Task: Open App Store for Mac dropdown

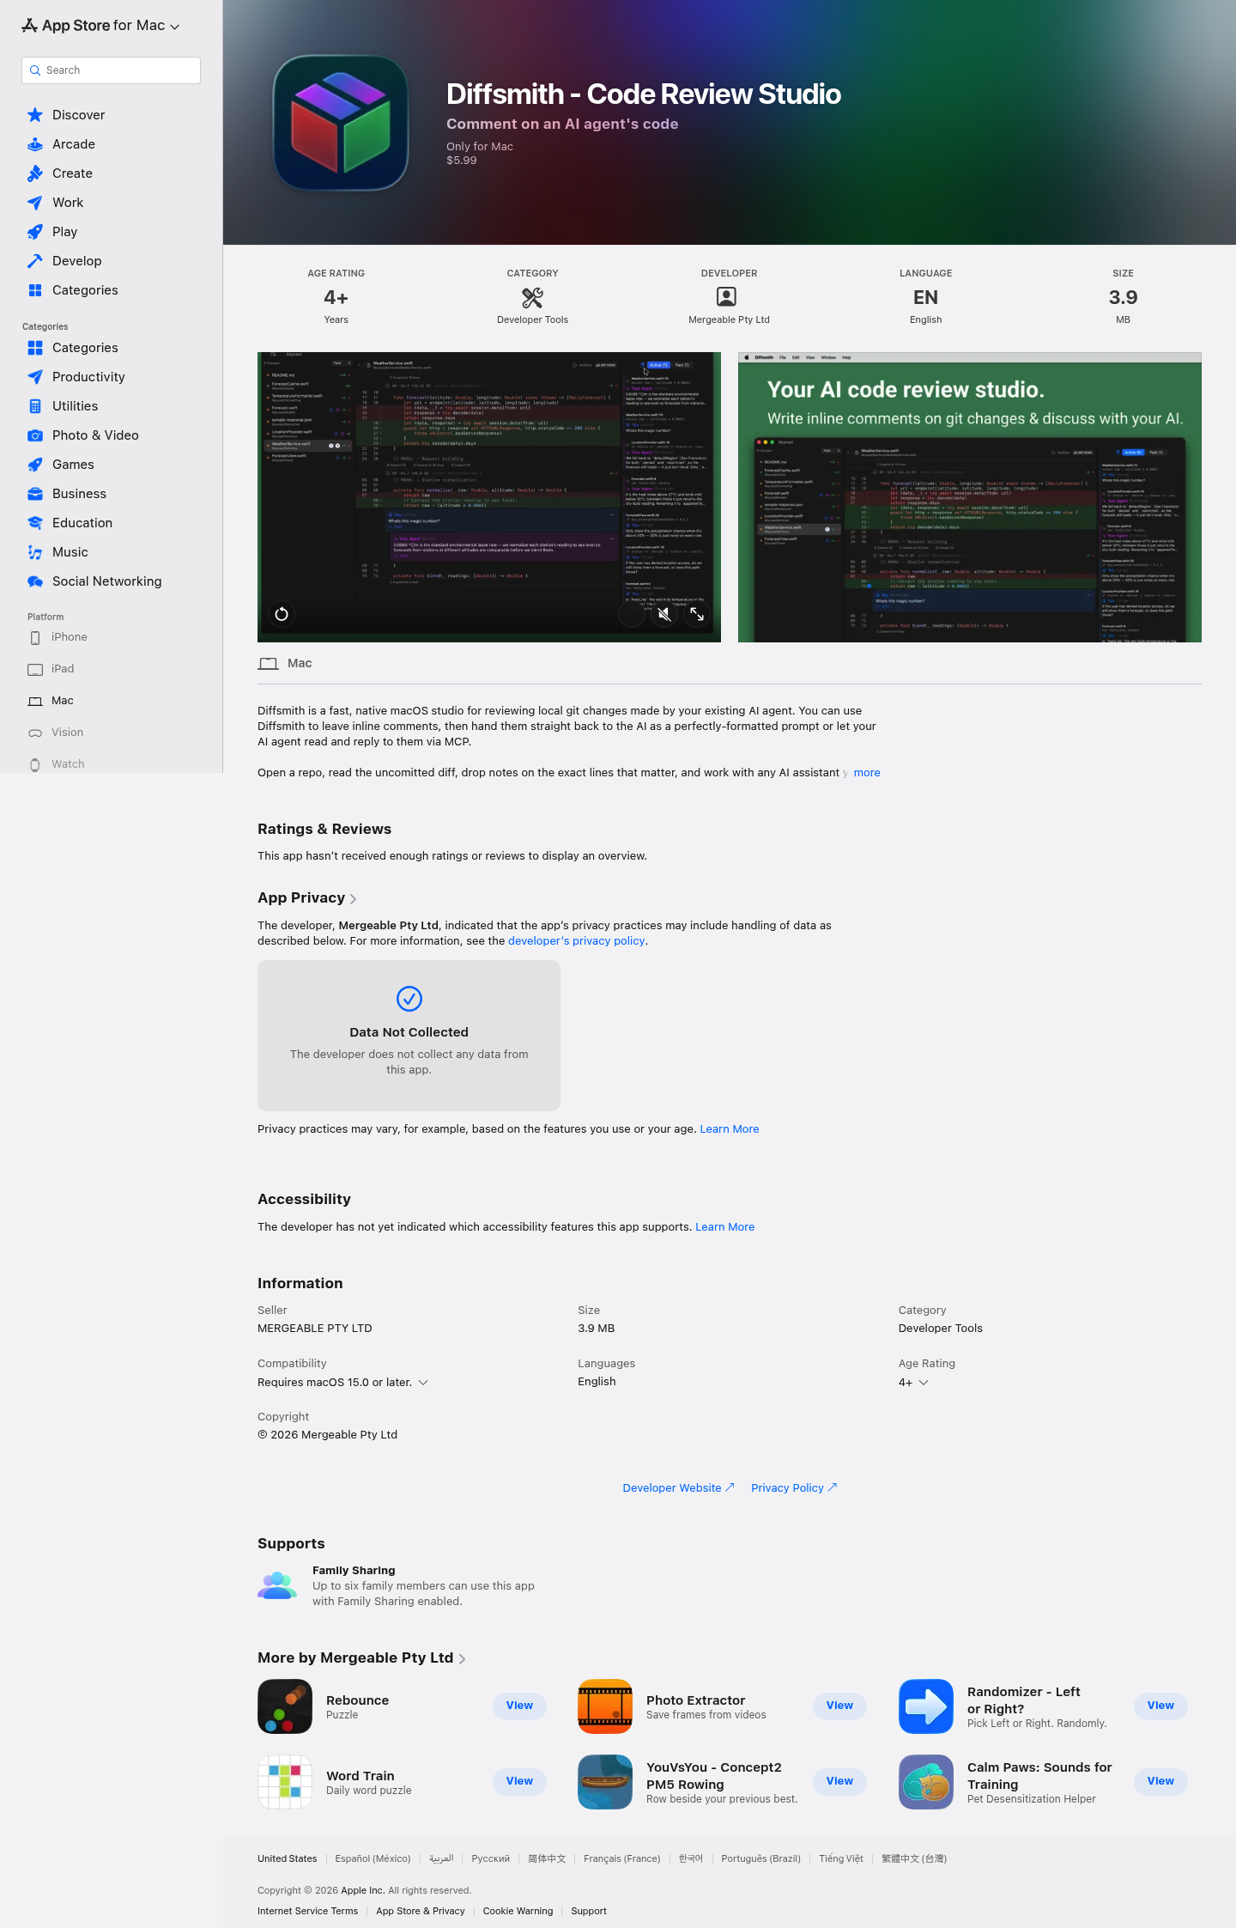Action: pos(100,26)
